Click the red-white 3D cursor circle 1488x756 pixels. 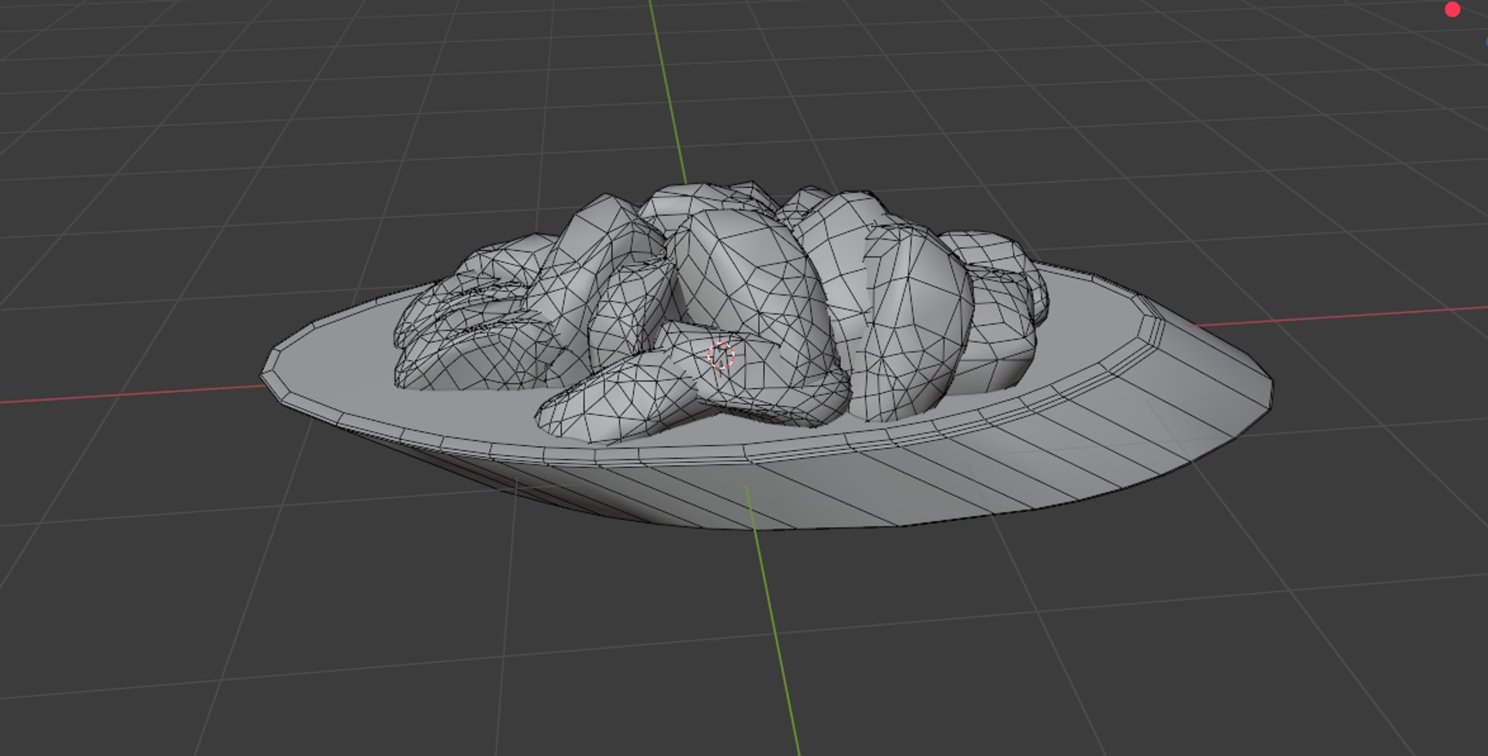tap(721, 356)
